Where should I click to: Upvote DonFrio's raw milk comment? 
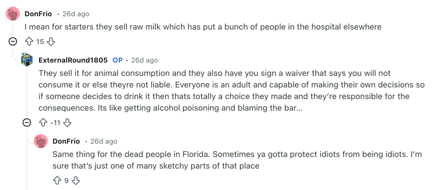click(x=29, y=42)
